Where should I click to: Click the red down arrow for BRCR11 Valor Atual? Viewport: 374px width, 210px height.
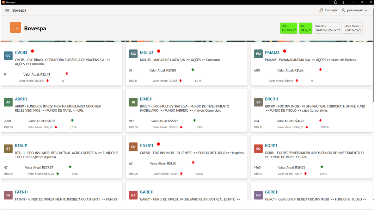(320, 120)
